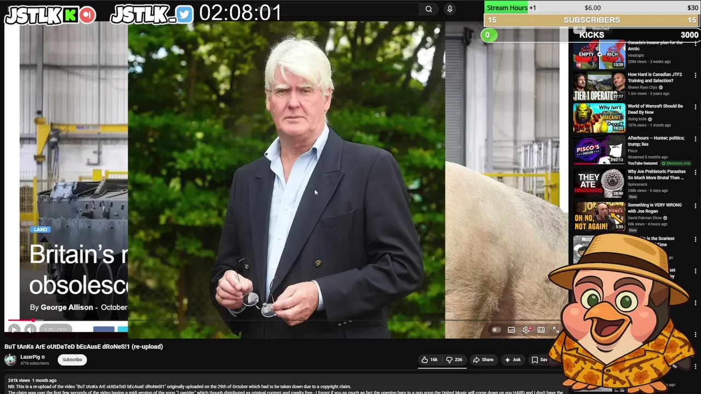Image resolution: width=701 pixels, height=394 pixels.
Task: Click the '241k views 1 month ago' text
Action: point(32,380)
